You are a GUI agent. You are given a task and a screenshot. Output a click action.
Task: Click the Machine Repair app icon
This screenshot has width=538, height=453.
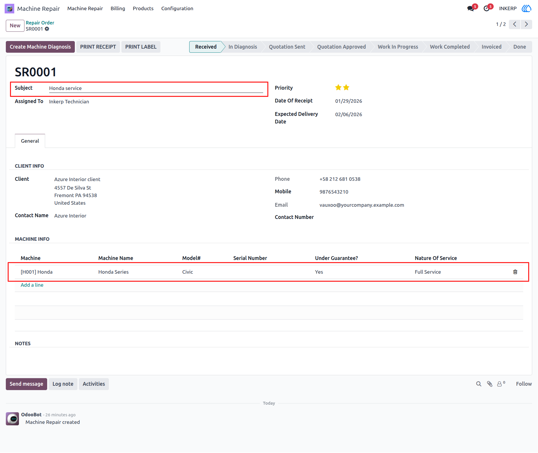tap(9, 8)
